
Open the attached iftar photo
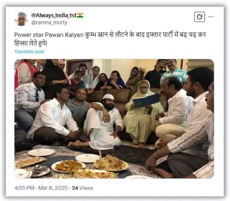point(114,119)
